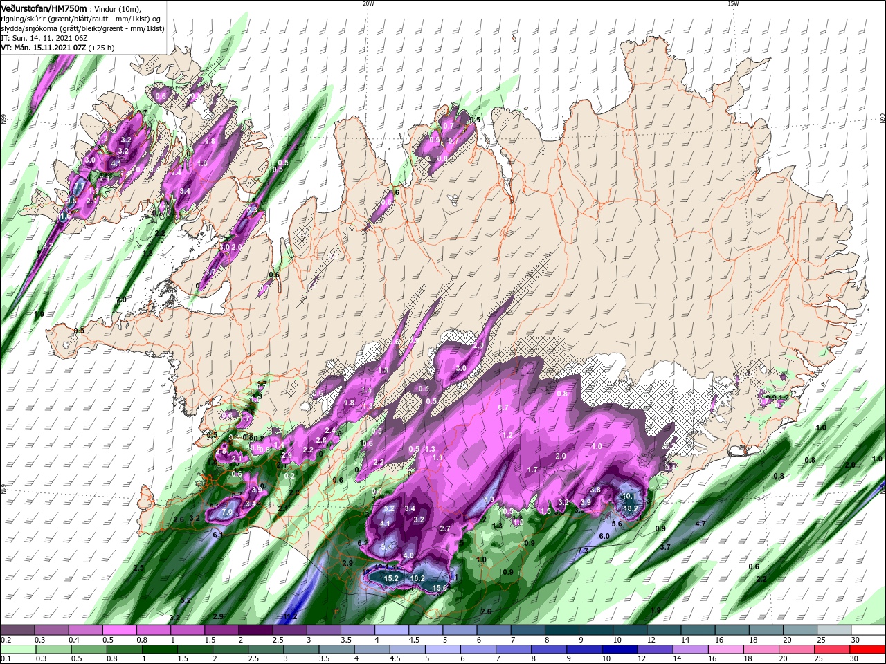The image size is (886, 664).
Task: Click the bright red 30 swatch in lower legend
Action: (x=868, y=649)
